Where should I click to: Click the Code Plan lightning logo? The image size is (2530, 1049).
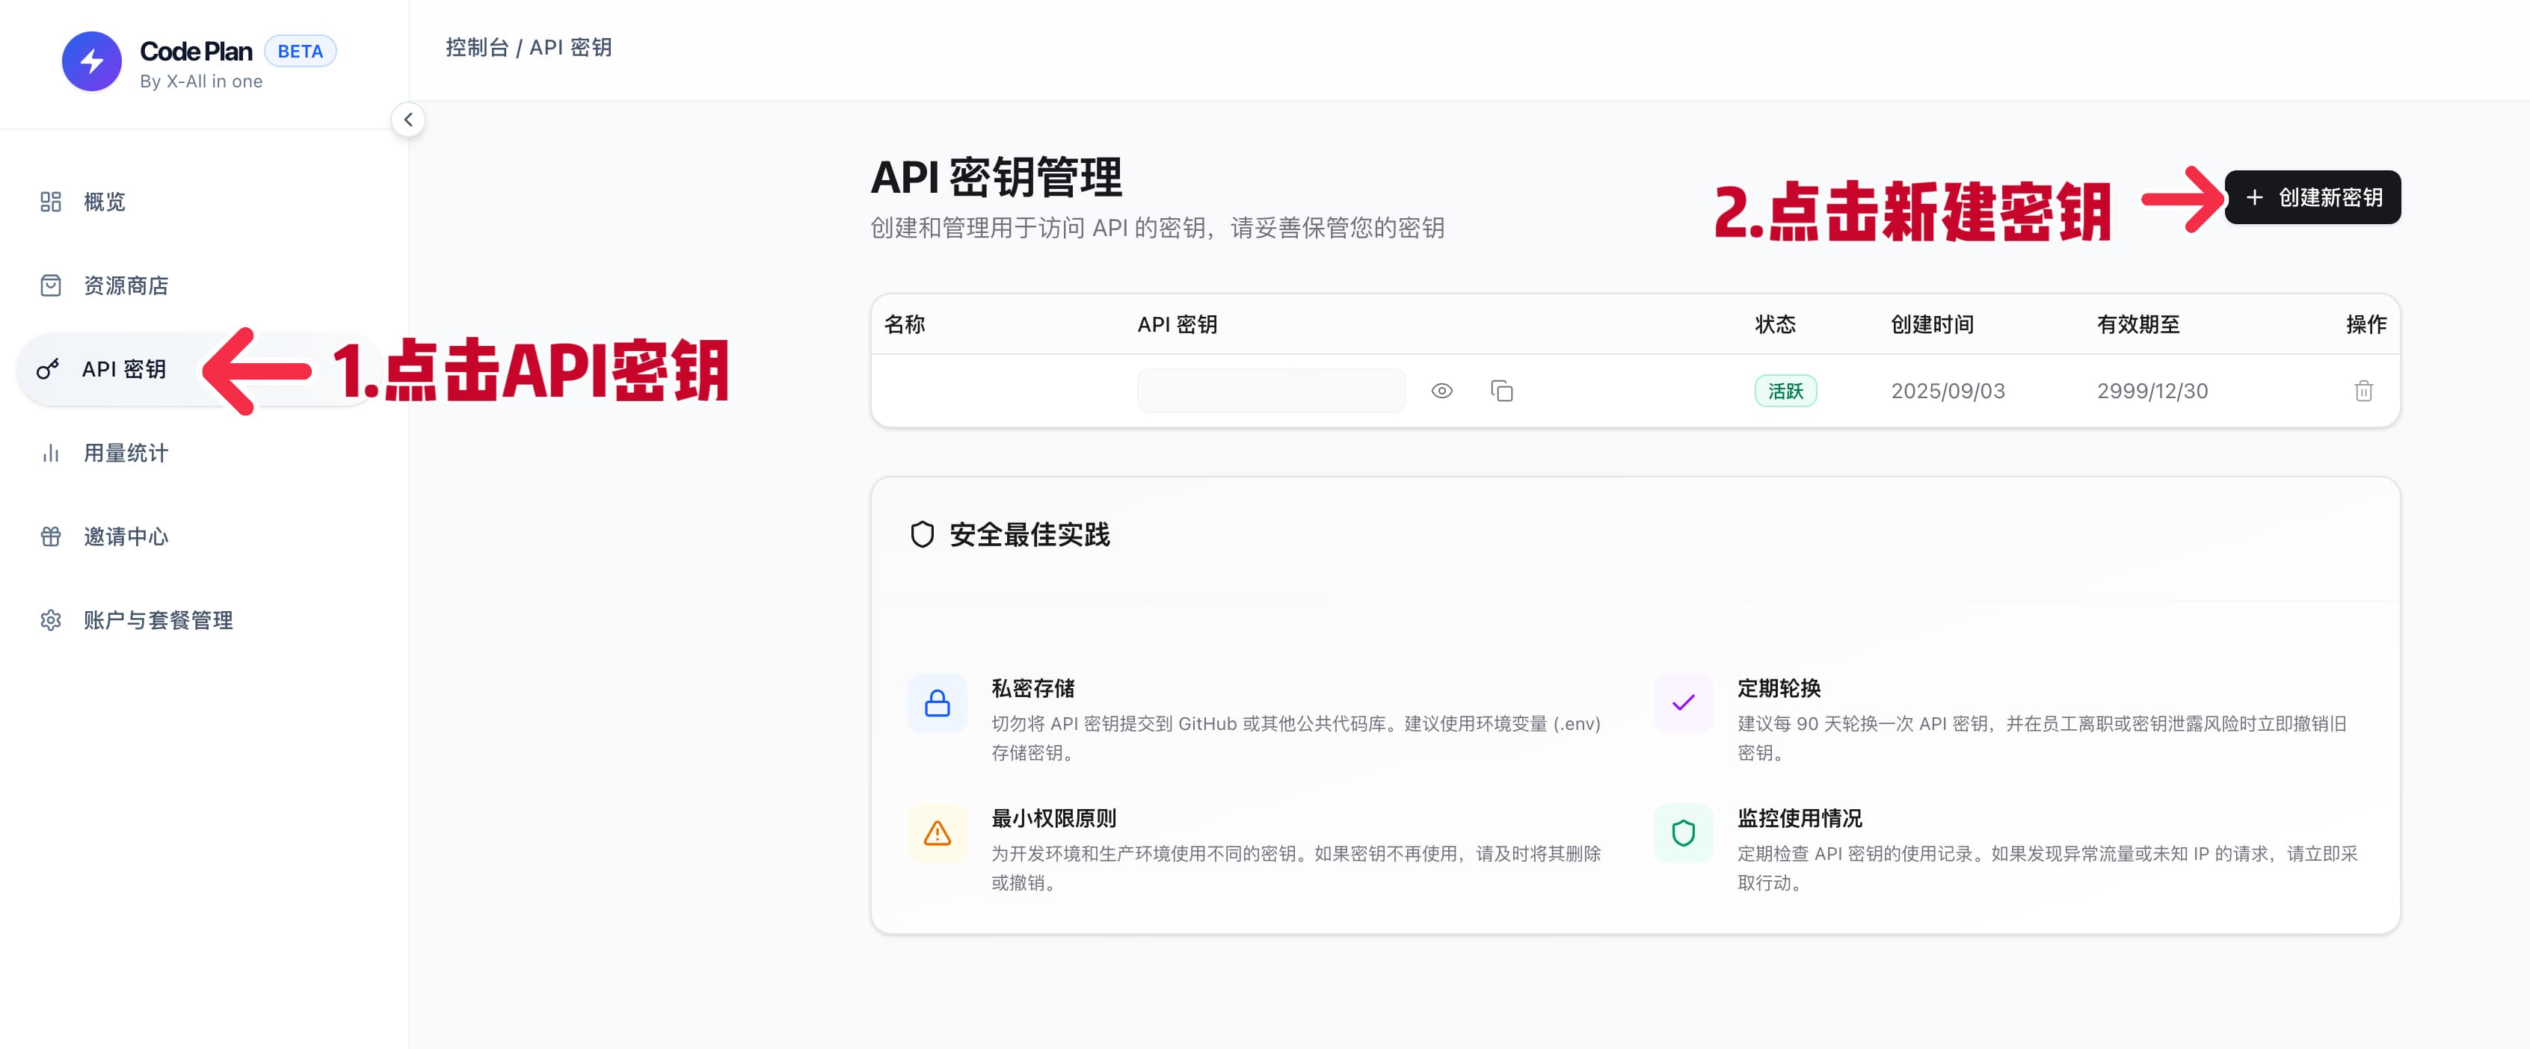[x=91, y=61]
